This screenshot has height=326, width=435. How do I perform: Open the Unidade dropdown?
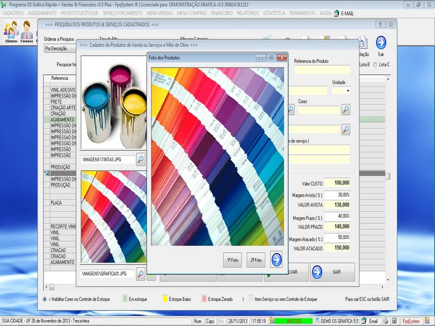348,90
